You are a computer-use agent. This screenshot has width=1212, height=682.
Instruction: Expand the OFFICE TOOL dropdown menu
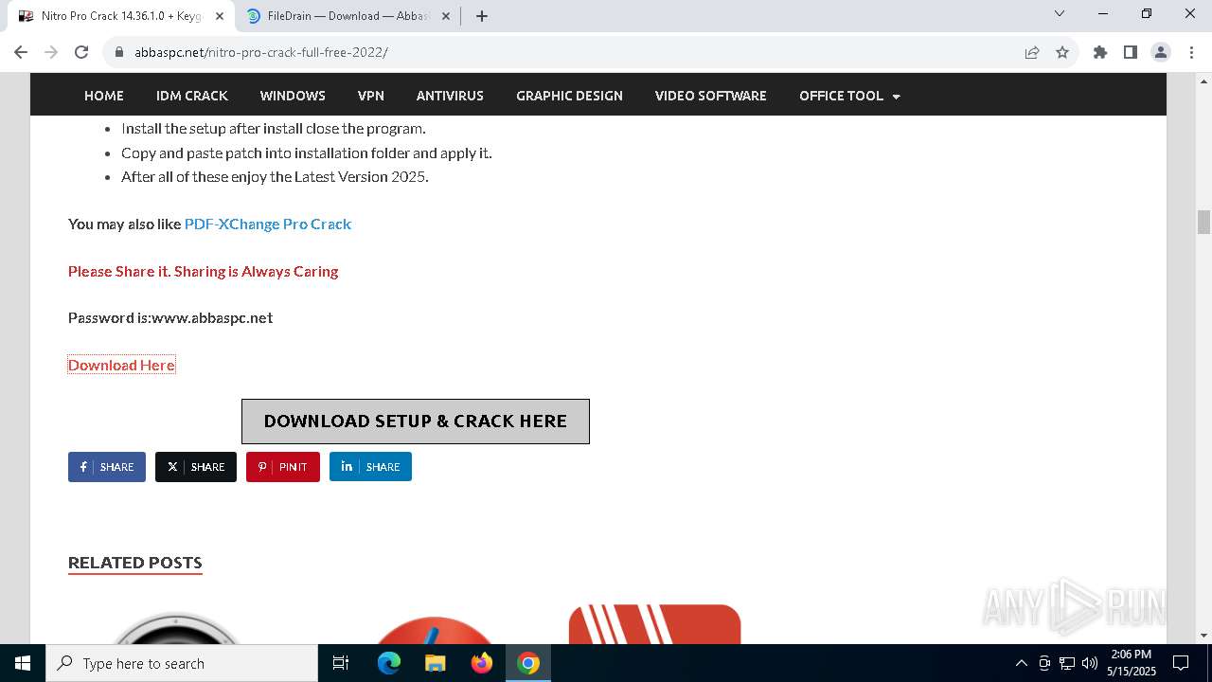click(849, 96)
